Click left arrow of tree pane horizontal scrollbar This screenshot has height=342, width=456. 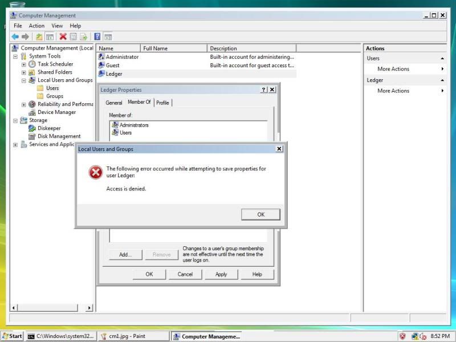pos(13,308)
